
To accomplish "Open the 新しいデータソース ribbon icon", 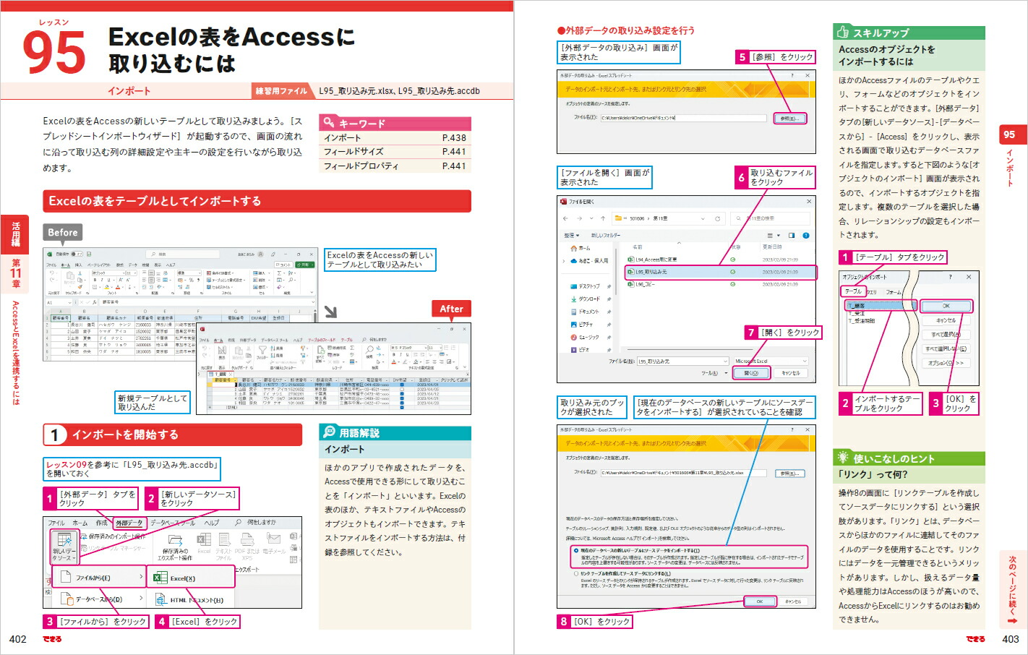I will coord(65,548).
